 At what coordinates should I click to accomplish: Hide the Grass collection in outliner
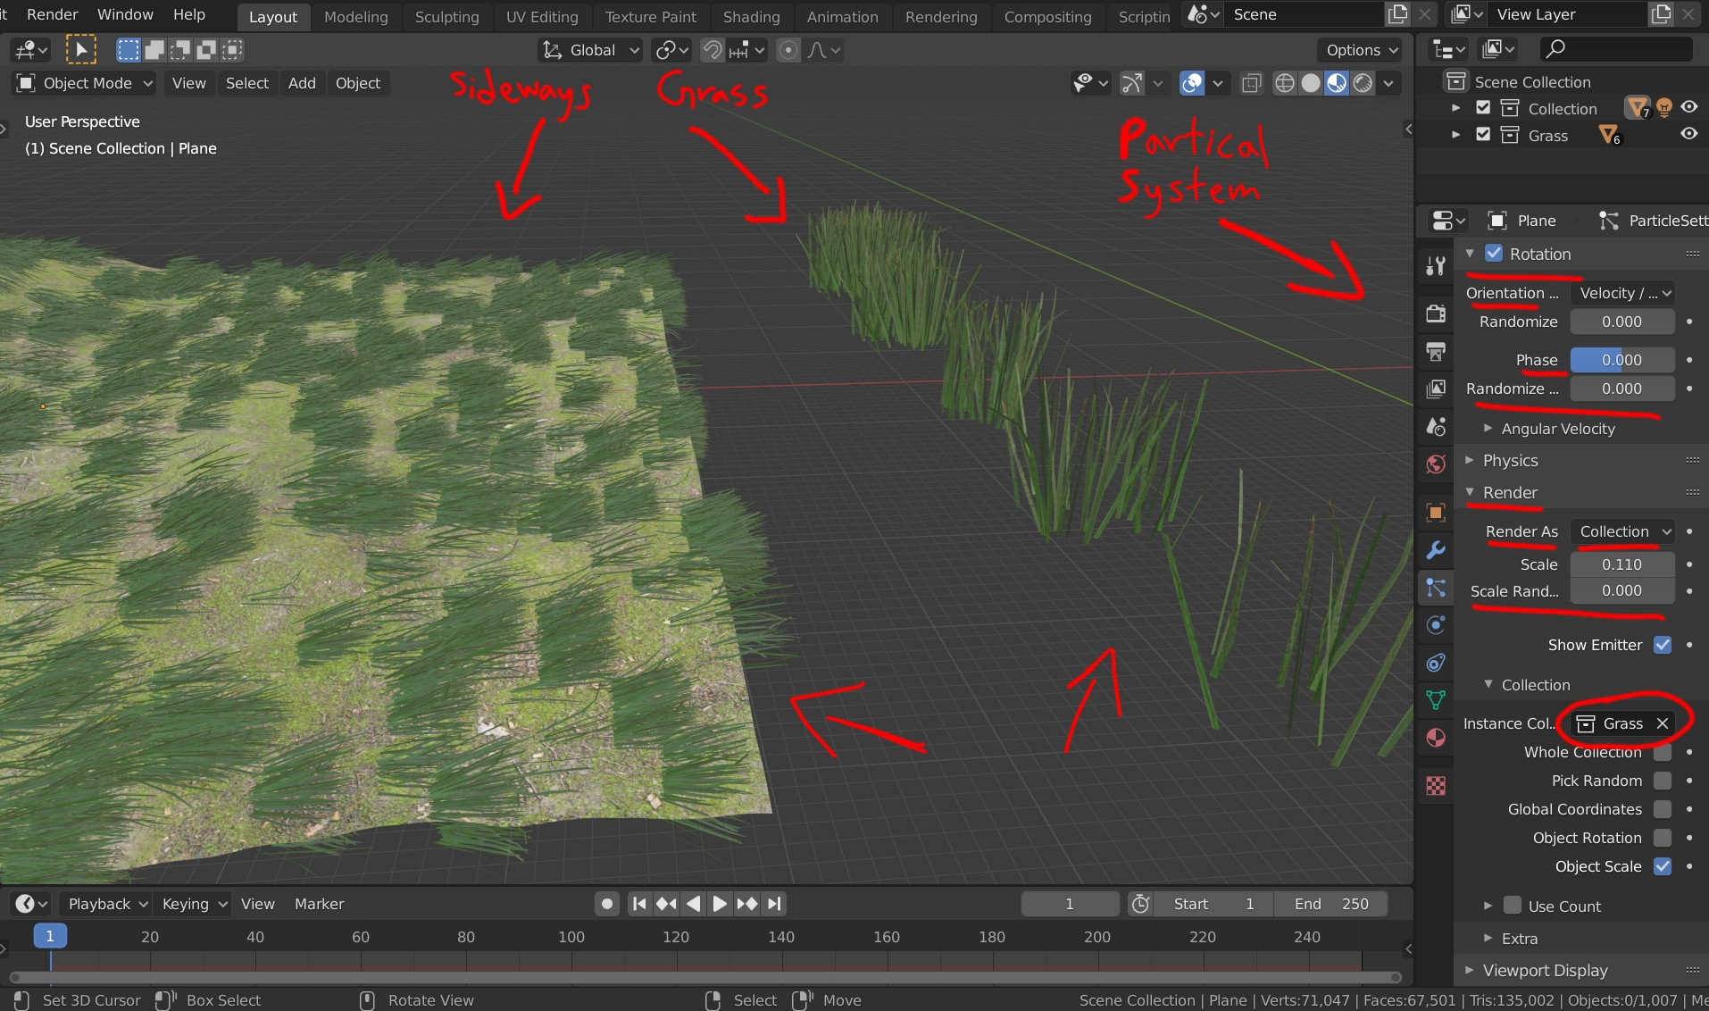pyautogui.click(x=1689, y=134)
